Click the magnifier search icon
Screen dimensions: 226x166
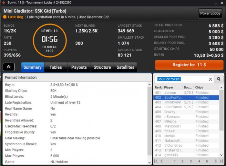(x=219, y=79)
